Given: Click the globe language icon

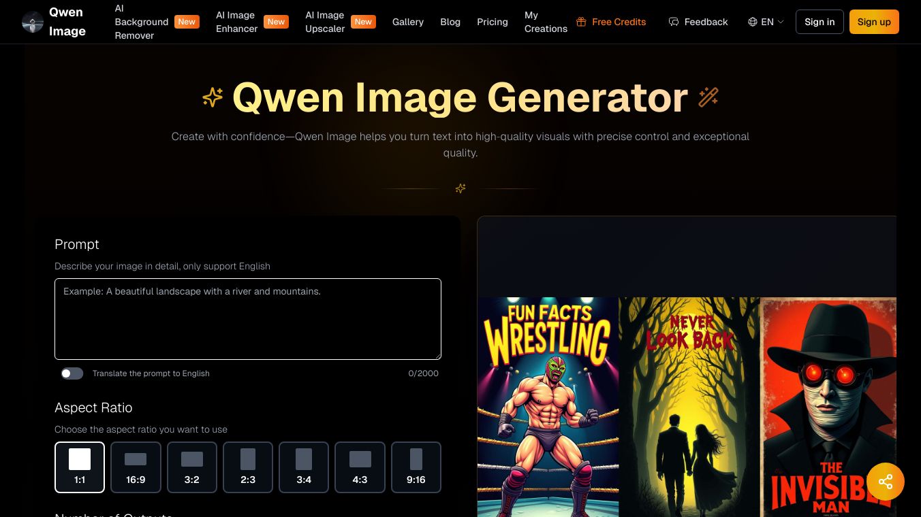Looking at the screenshot, I should (x=753, y=22).
